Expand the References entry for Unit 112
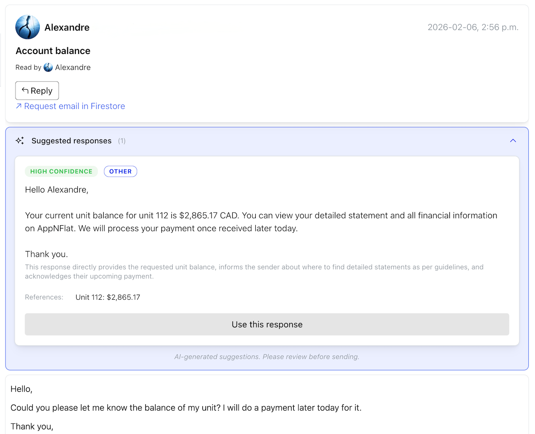The image size is (535, 434). [107, 297]
